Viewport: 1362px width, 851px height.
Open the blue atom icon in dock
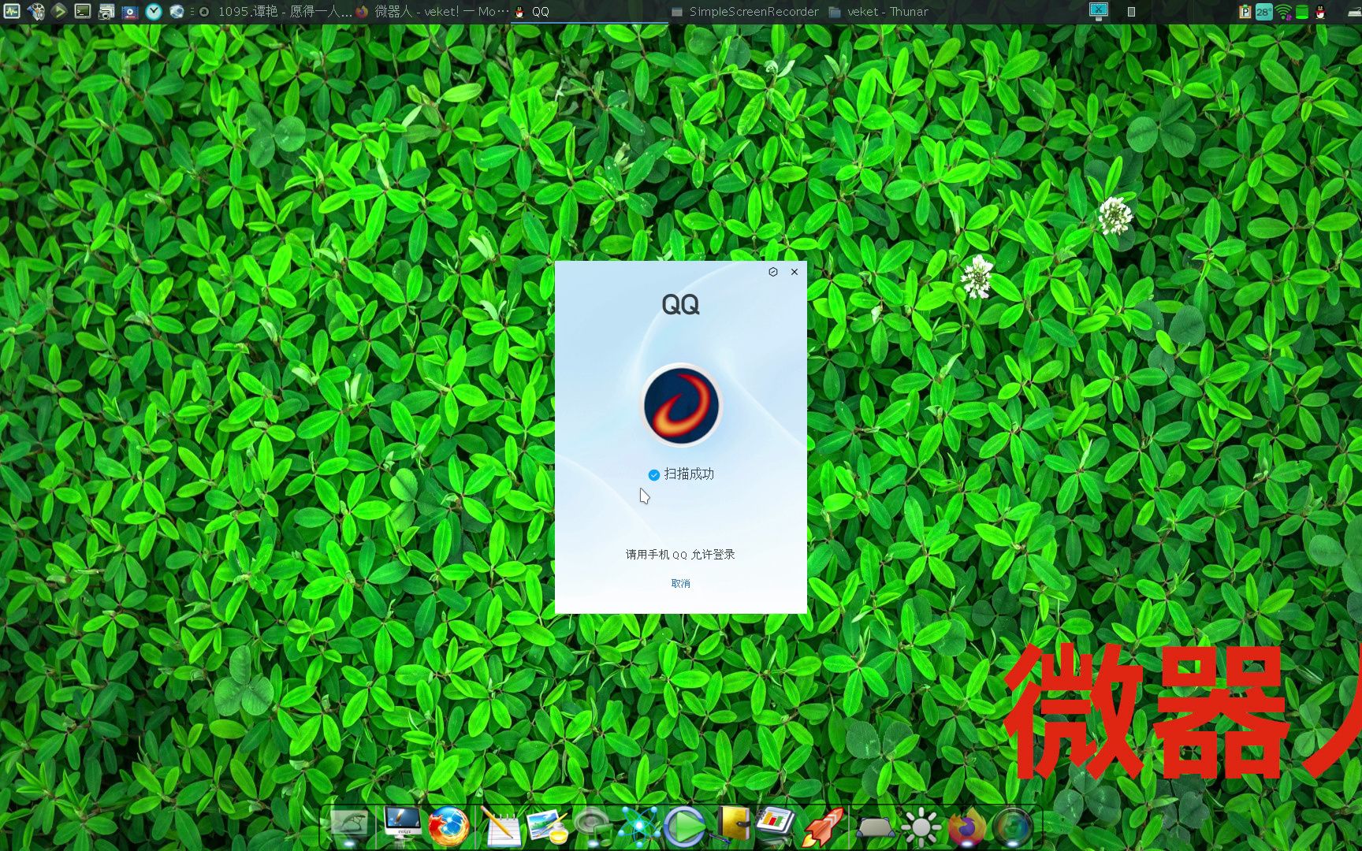coord(638,827)
